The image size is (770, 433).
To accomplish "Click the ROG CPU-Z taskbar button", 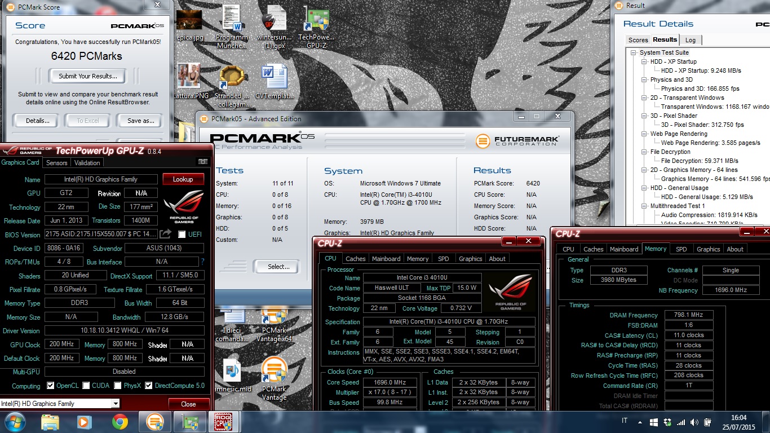I will pyautogui.click(x=224, y=422).
